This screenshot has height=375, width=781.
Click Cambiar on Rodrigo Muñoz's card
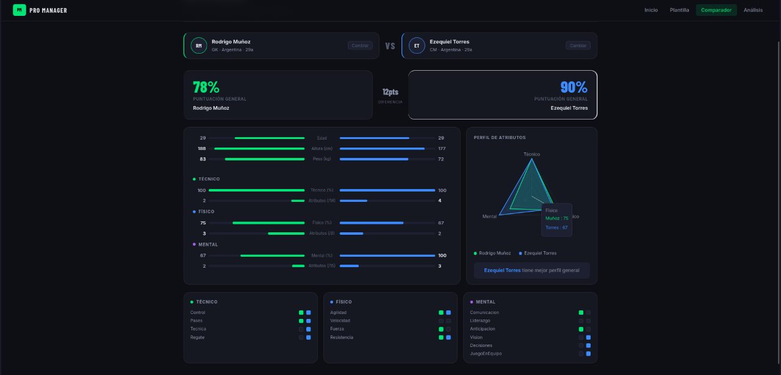pyautogui.click(x=360, y=46)
